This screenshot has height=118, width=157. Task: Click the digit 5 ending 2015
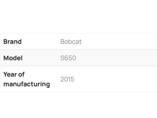coord(73,79)
